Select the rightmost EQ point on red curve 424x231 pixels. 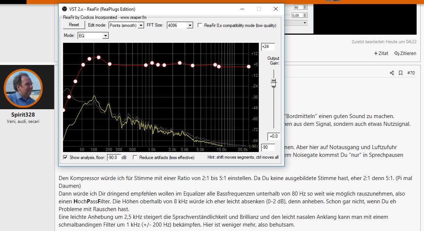point(249,66)
